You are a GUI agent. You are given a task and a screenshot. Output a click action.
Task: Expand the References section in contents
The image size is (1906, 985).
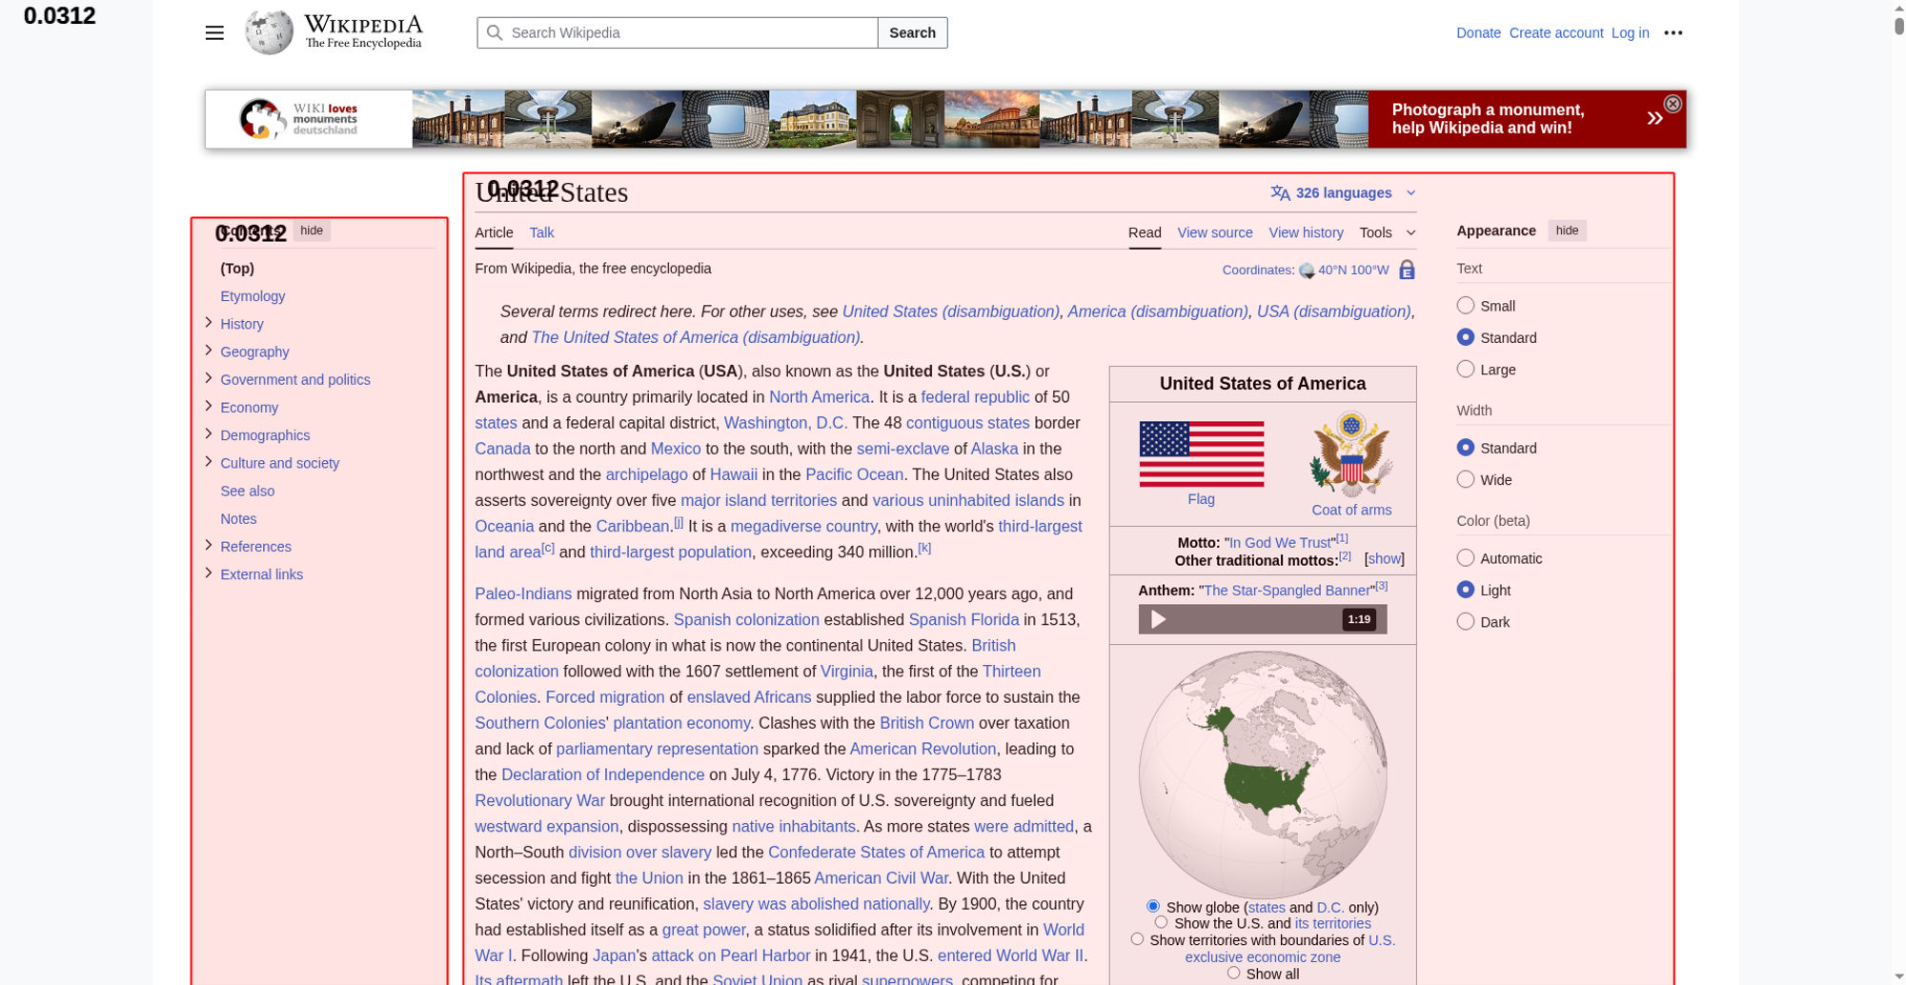[209, 545]
